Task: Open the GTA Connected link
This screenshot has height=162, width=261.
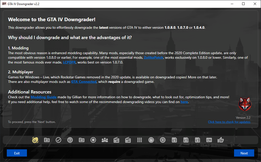Action: tap(84, 82)
